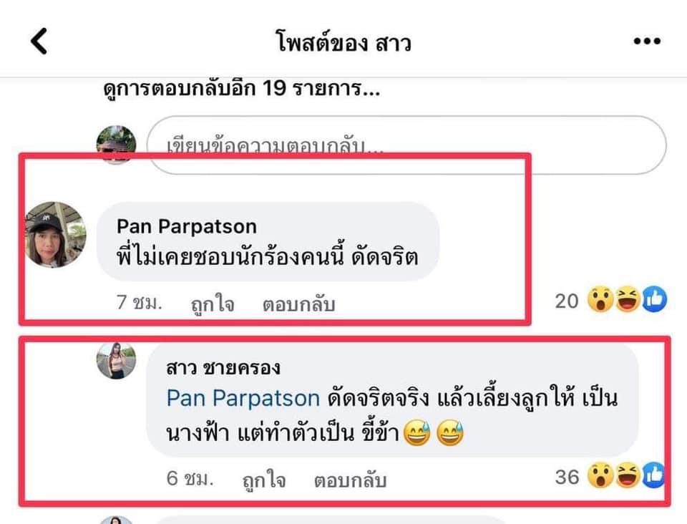
Task: Click the laughing emoji on Pan Parpatson's comment
Action: tap(628, 300)
